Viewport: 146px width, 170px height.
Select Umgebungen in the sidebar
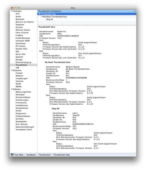tap(22, 78)
